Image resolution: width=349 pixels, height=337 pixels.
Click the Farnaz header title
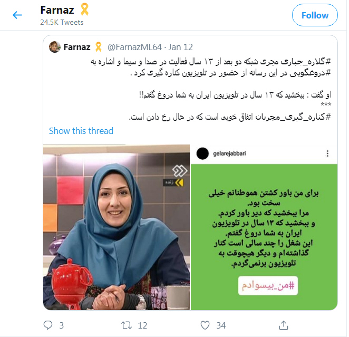point(57,10)
